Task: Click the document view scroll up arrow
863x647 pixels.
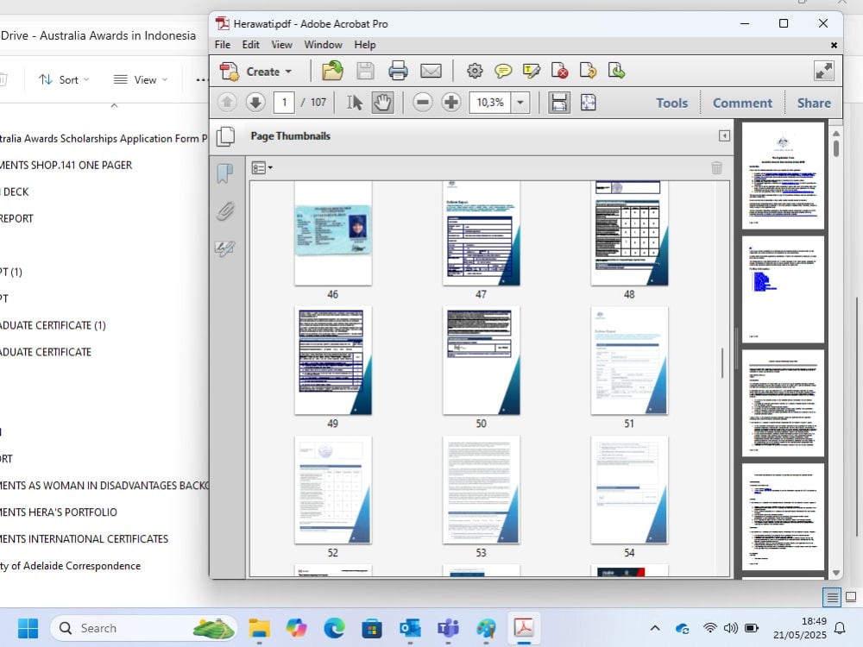Action: (836, 134)
